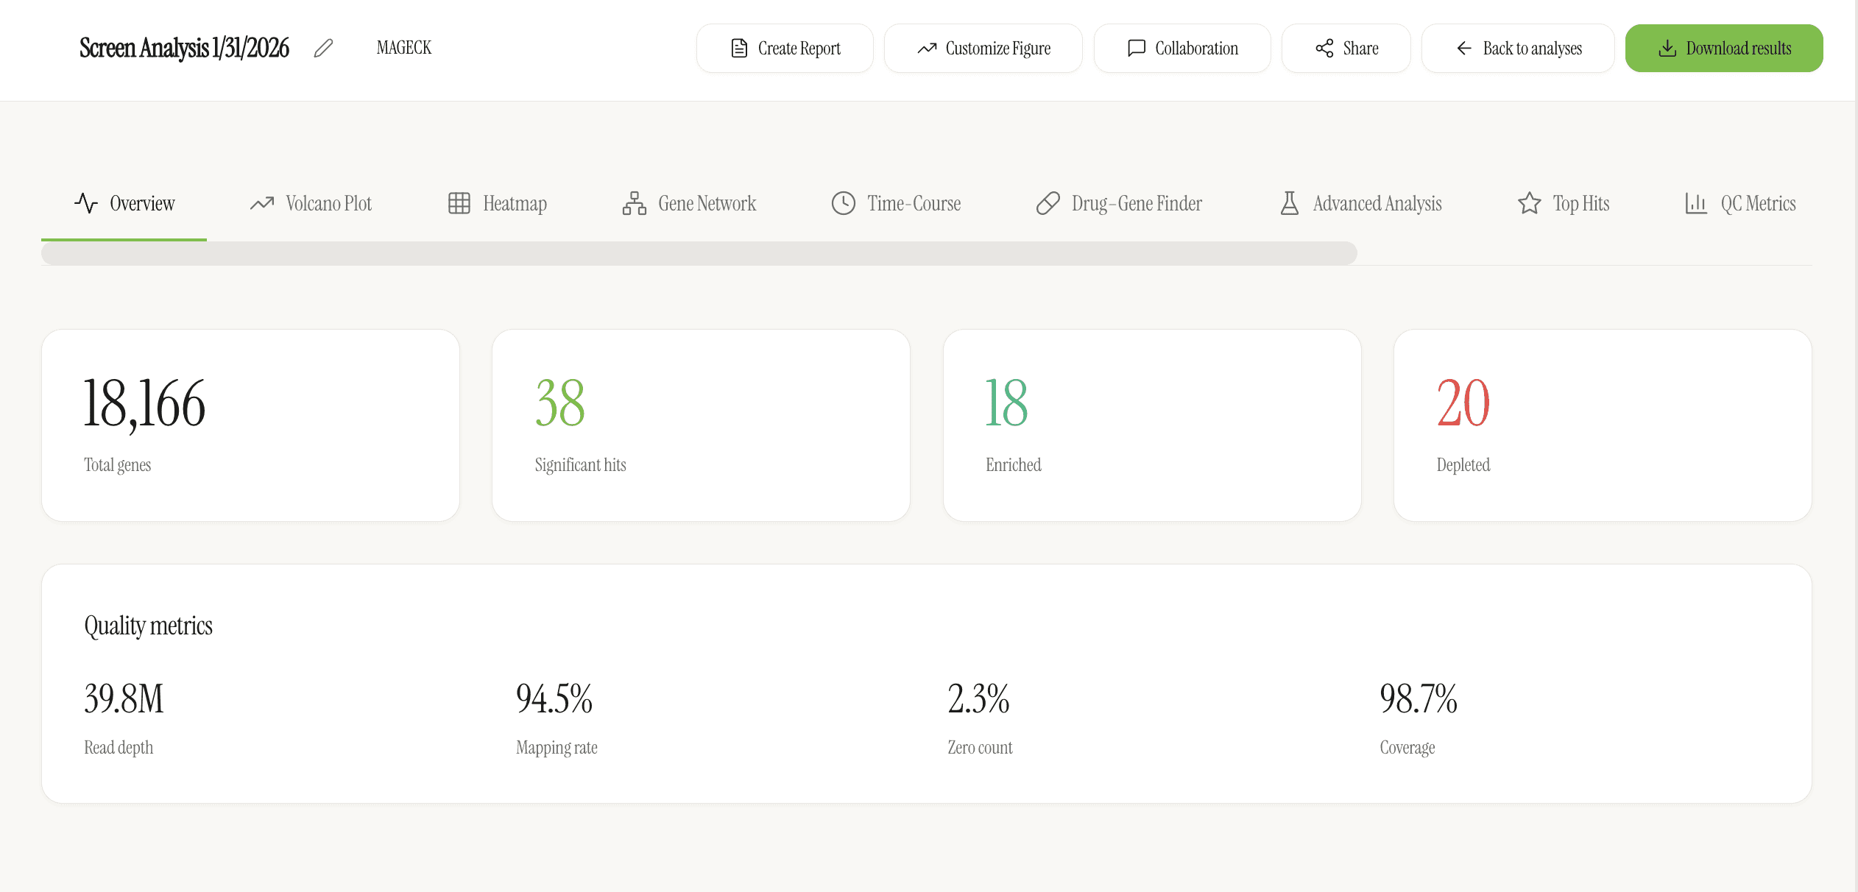Click the Back to analyses arrow icon
Screen dimensions: 1858x892
[x=1464, y=49]
